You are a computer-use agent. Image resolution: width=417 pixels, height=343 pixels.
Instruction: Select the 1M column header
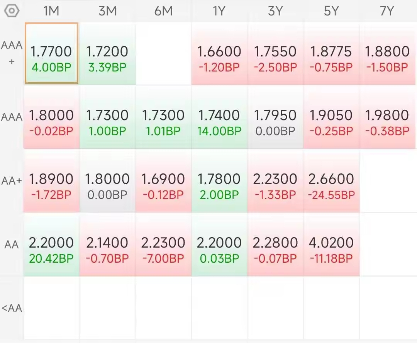(x=51, y=11)
